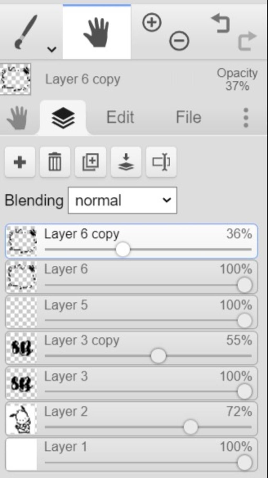Open the three-dot more options menu
This screenshot has width=268, height=478.
(246, 117)
